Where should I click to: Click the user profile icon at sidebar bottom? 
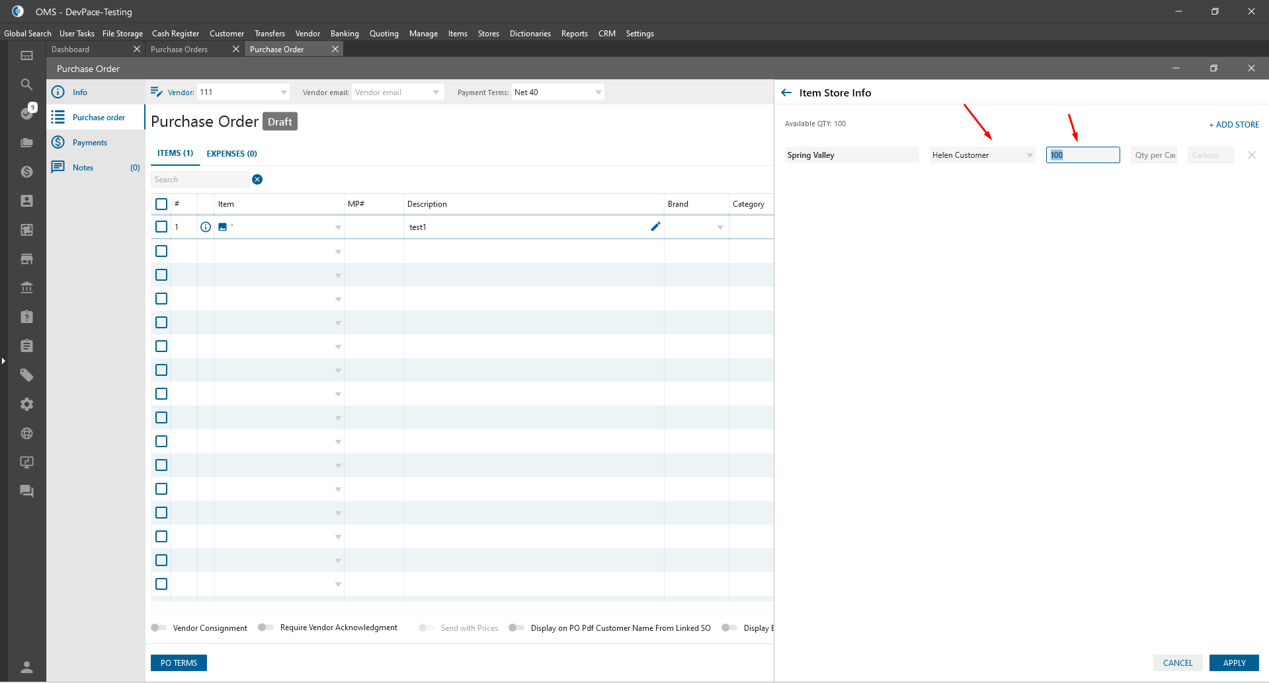(x=26, y=666)
